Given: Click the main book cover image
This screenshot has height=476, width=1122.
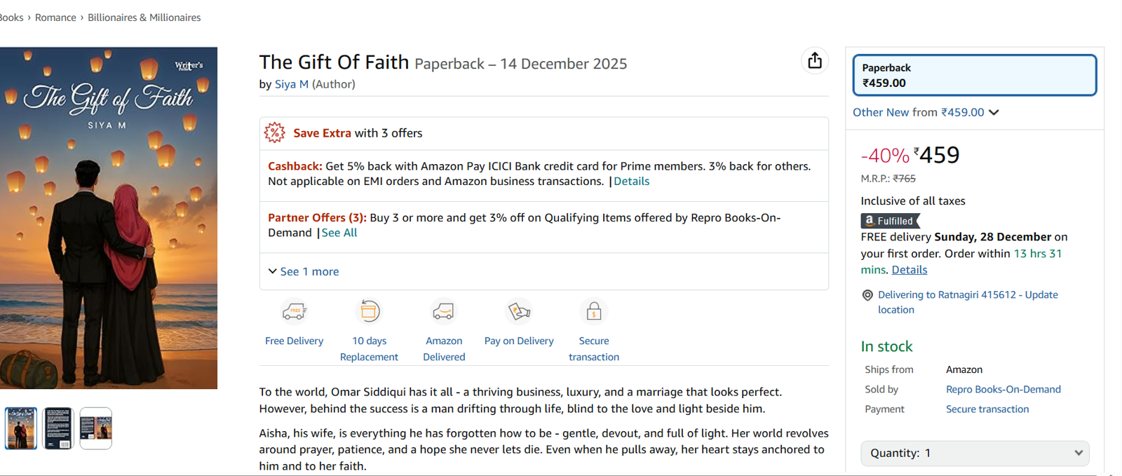Looking at the screenshot, I should tap(108, 218).
